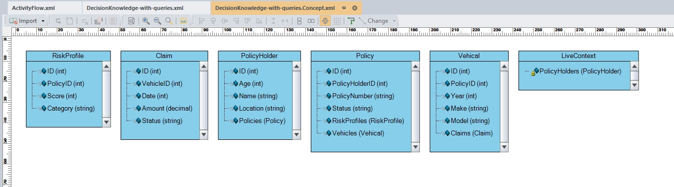Click scroll up arrow in RiskProfile box
This screenshot has height=187, width=674.
(107, 66)
